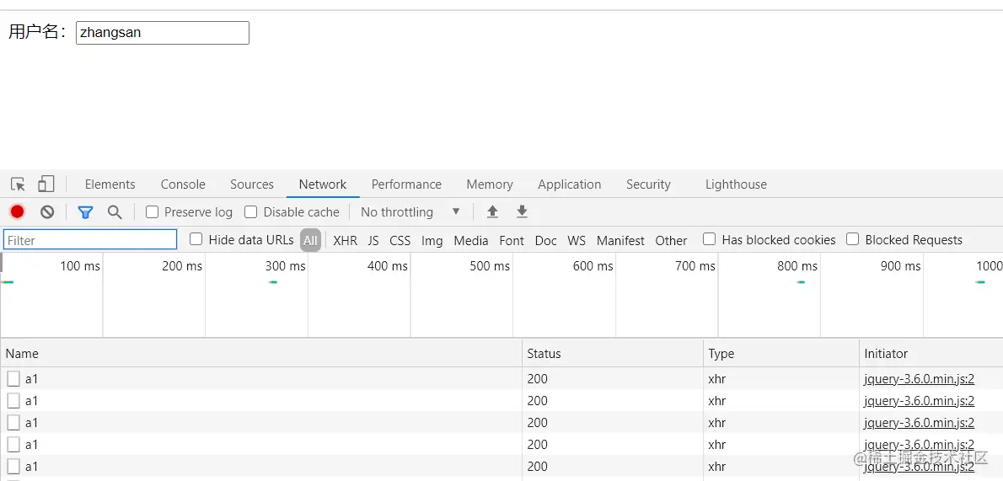
Task: Sort requests by the Type column header
Action: coord(781,353)
